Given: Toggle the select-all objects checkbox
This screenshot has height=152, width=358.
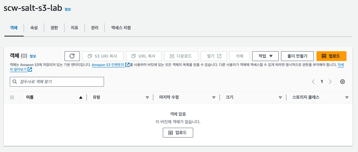Looking at the screenshot, I should tap(12, 97).
